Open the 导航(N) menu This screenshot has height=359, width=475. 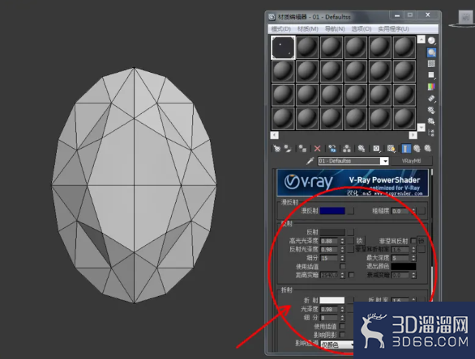335,29
